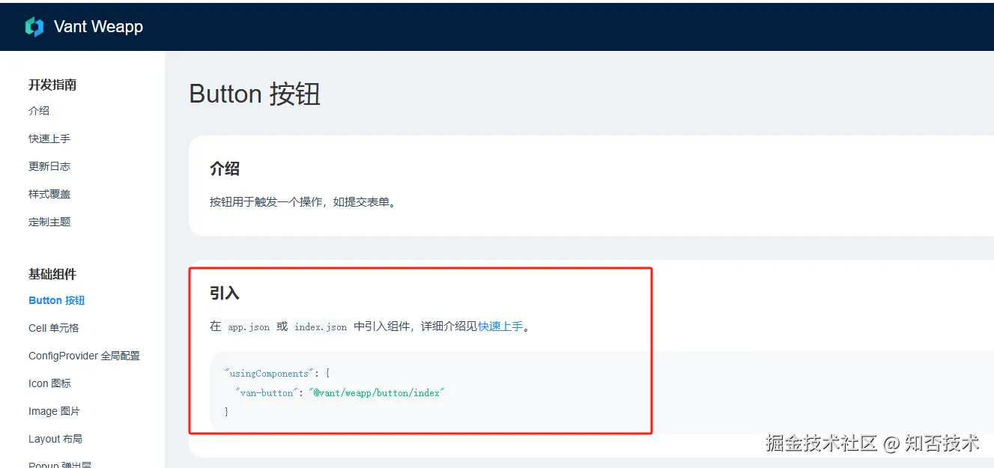Open 更新日志 in the sidebar
This screenshot has height=468, width=994.
point(49,166)
